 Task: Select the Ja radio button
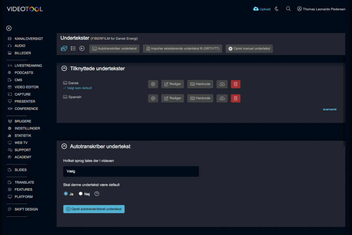66,193
